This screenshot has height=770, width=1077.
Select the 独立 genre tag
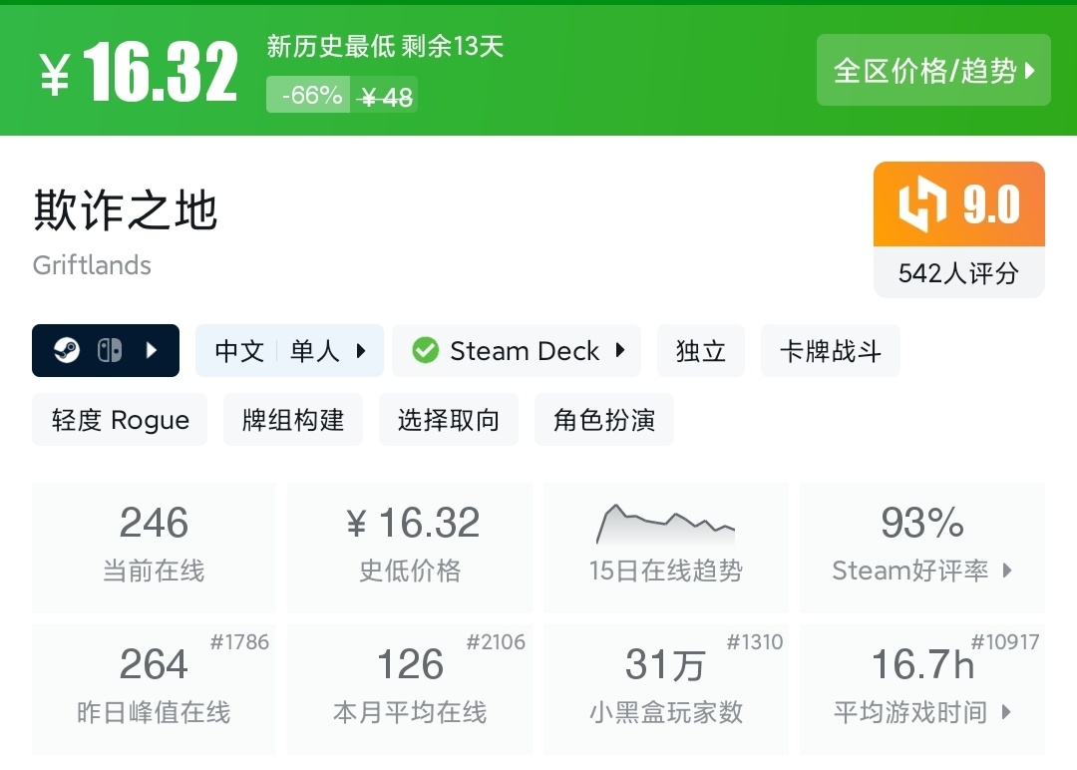coord(700,351)
